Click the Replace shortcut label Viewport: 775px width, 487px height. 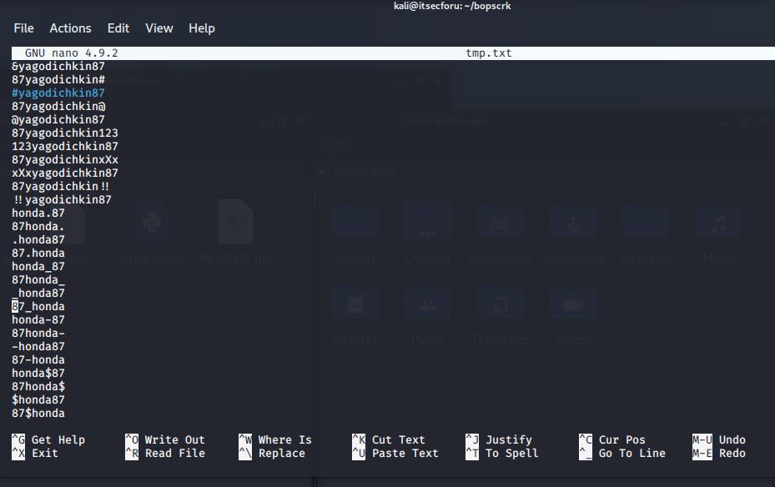point(281,454)
